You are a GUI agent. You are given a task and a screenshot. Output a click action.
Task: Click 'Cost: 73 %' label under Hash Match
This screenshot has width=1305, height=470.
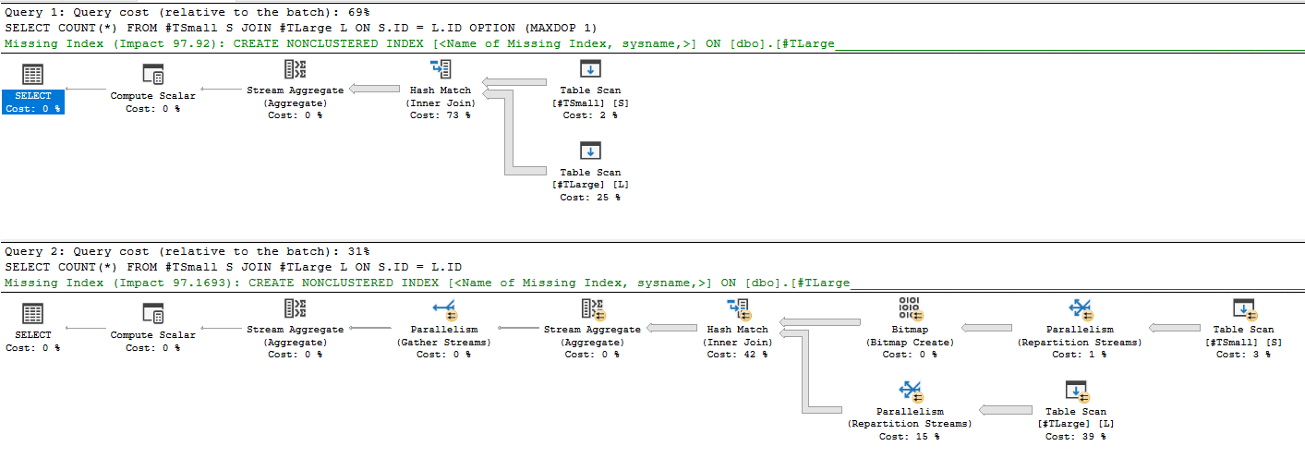tap(441, 115)
